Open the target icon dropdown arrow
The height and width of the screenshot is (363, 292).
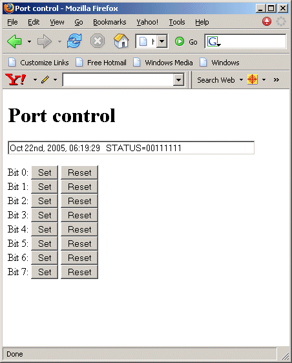coord(264,79)
